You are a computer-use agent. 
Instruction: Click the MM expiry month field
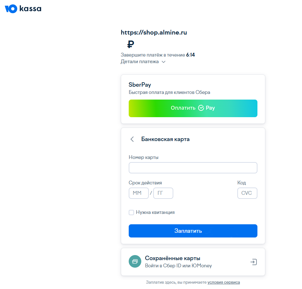138,193
